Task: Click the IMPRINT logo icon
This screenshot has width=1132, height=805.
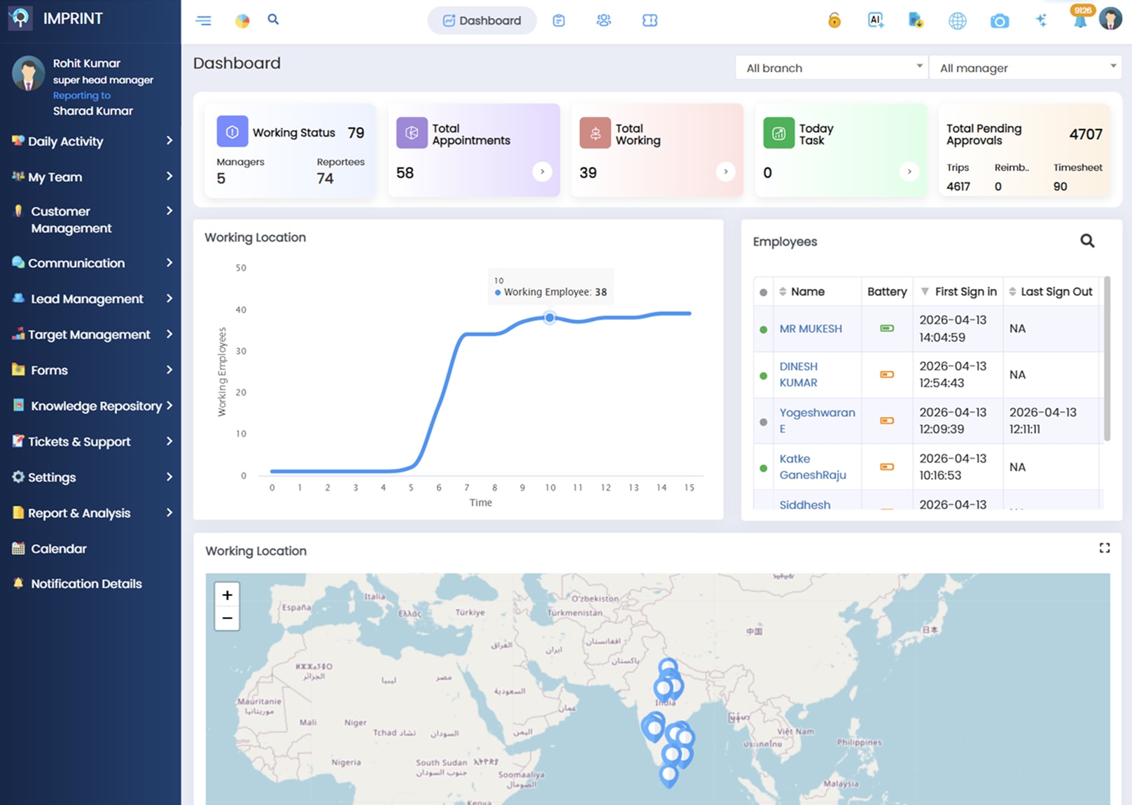Action: (20, 18)
